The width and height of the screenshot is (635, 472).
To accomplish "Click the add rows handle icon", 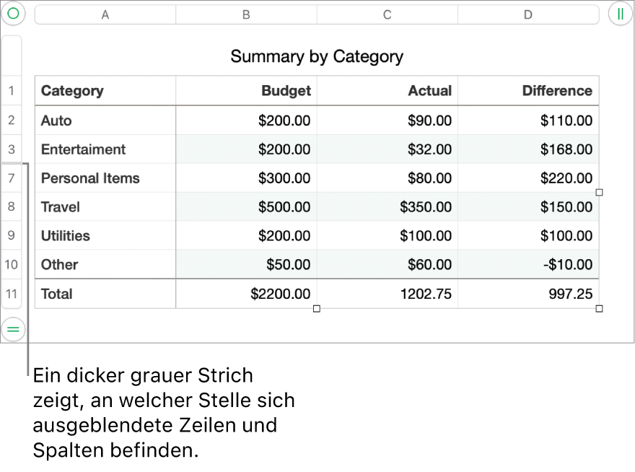I will click(13, 329).
